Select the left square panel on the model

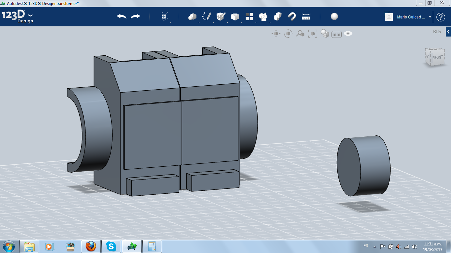[x=152, y=135]
